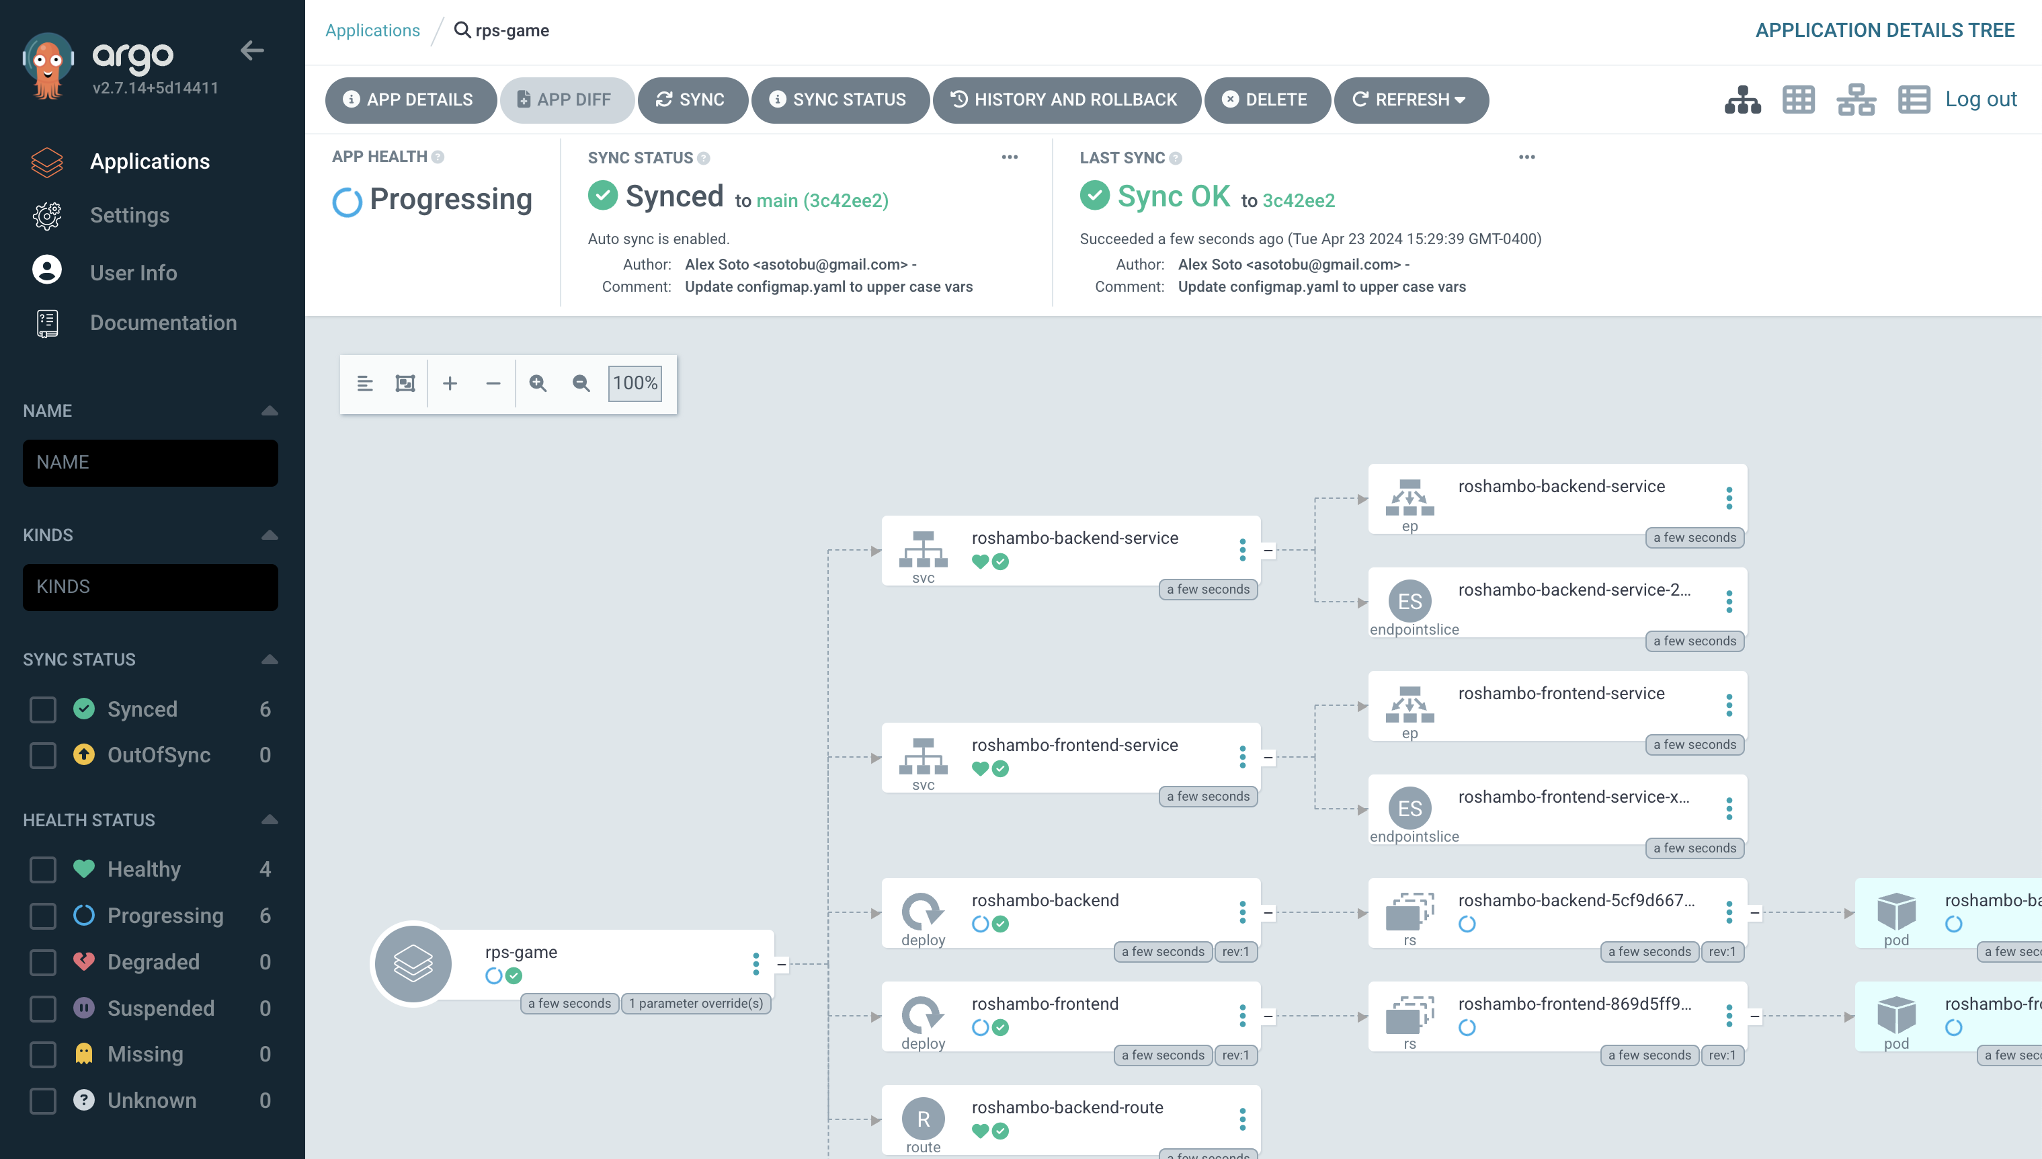Check Suspended filter checkbox
The width and height of the screenshot is (2042, 1159).
pyautogui.click(x=43, y=1008)
